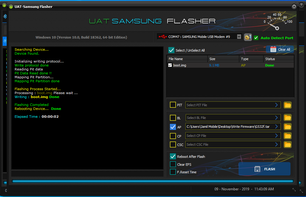The height and width of the screenshot is (197, 306).
Task: Click the Flashing Completed log line
Action: point(31,105)
